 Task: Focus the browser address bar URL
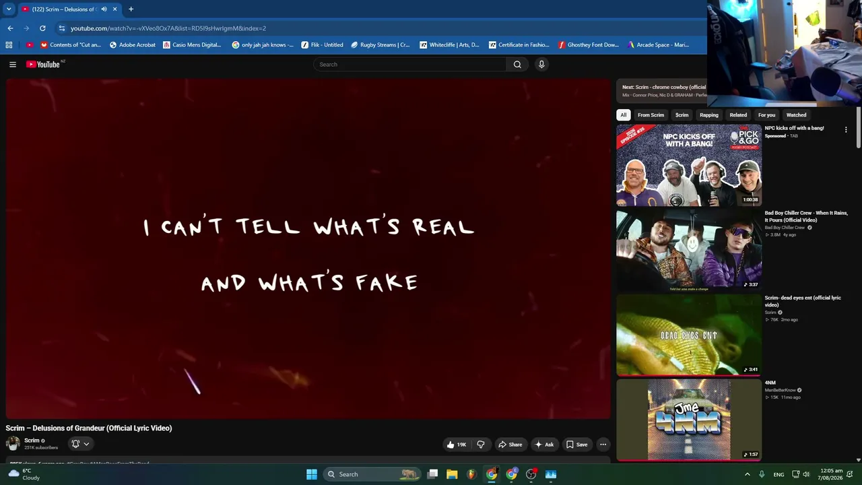168,28
